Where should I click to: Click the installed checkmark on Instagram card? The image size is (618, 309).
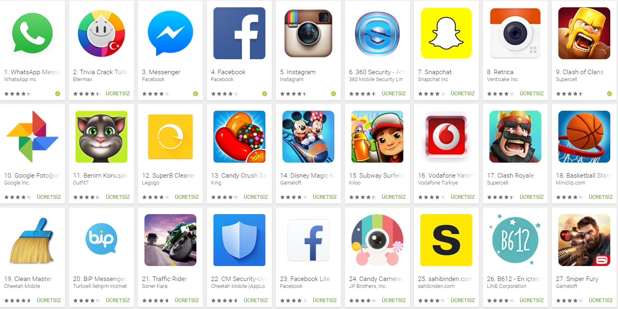click(334, 94)
